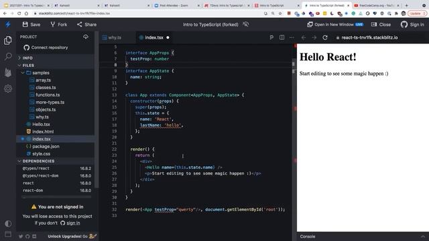This screenshot has width=429, height=241.
Task: Download the project via cloud icon
Action: (x=86, y=37)
